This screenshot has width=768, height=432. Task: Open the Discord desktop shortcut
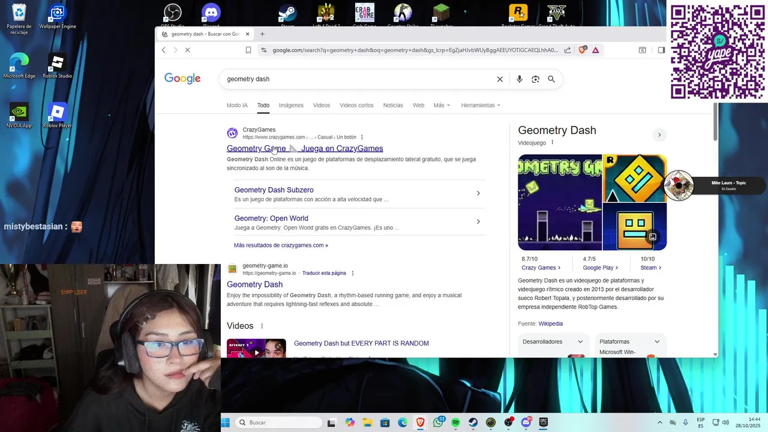point(211,15)
